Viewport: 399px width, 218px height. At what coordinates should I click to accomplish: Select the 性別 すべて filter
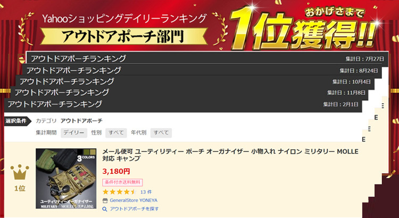[x=116, y=133]
